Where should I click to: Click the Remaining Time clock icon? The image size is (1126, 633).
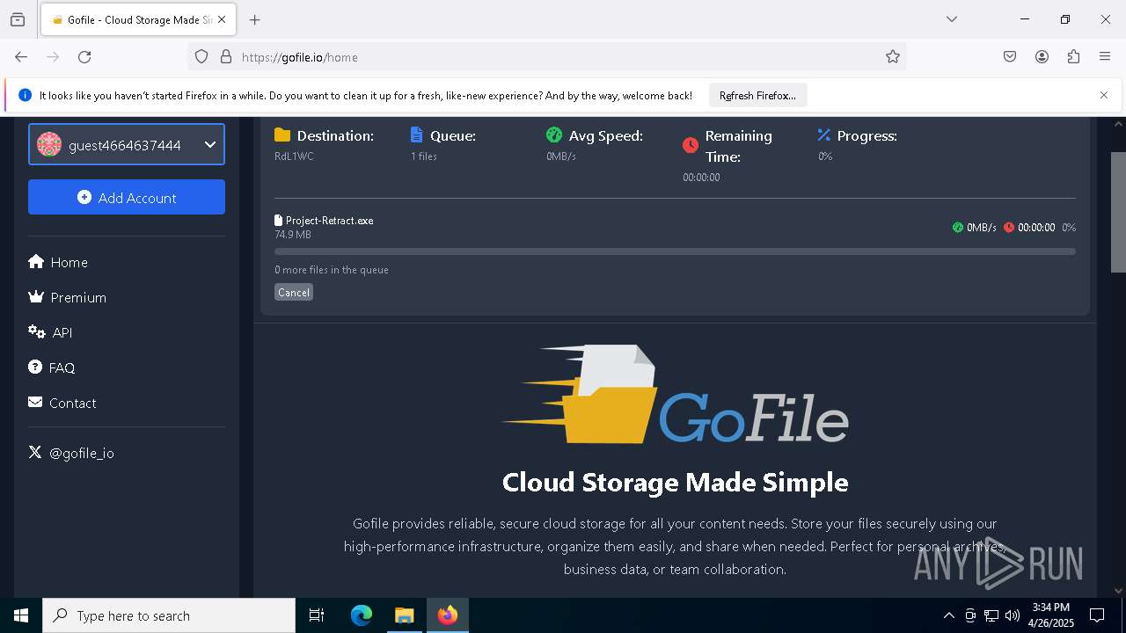691,145
